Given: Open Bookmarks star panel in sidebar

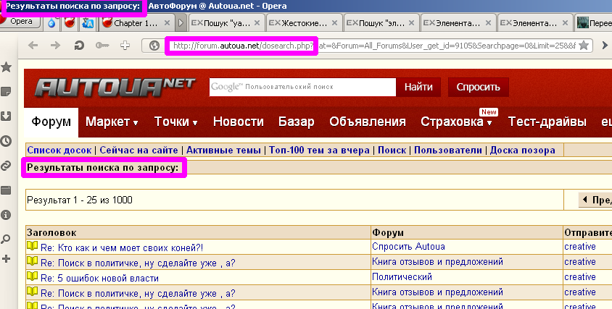Looking at the screenshot, I should [7, 67].
